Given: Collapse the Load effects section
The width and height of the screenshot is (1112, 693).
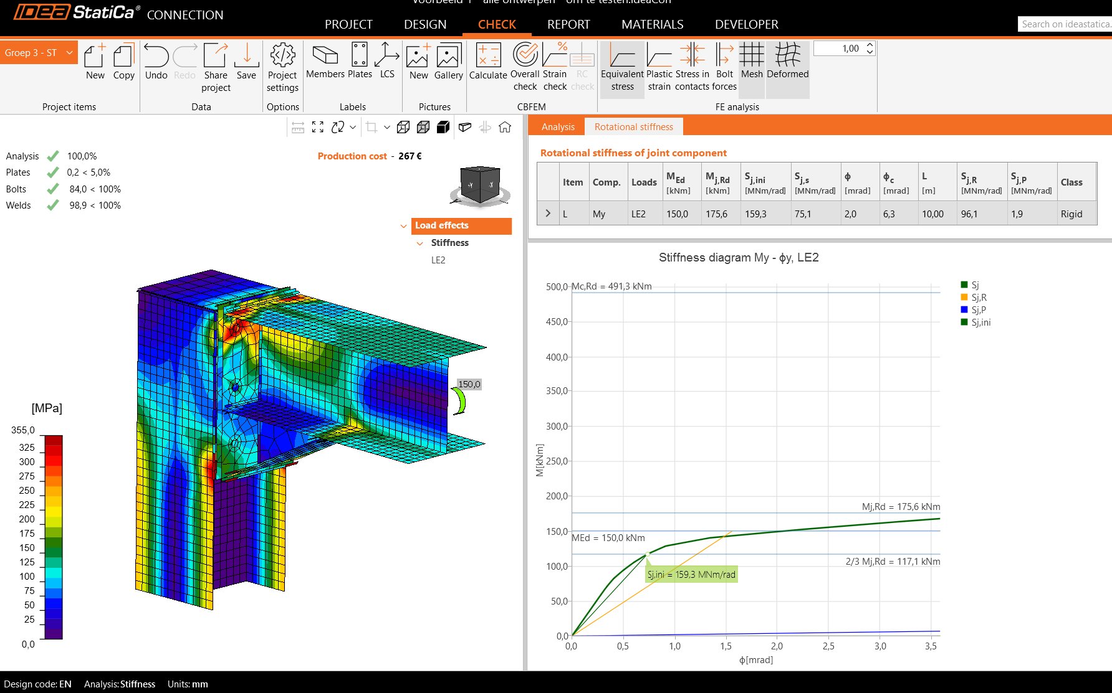Looking at the screenshot, I should tap(404, 226).
